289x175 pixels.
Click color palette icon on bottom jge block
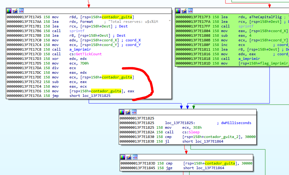click(x=123, y=157)
